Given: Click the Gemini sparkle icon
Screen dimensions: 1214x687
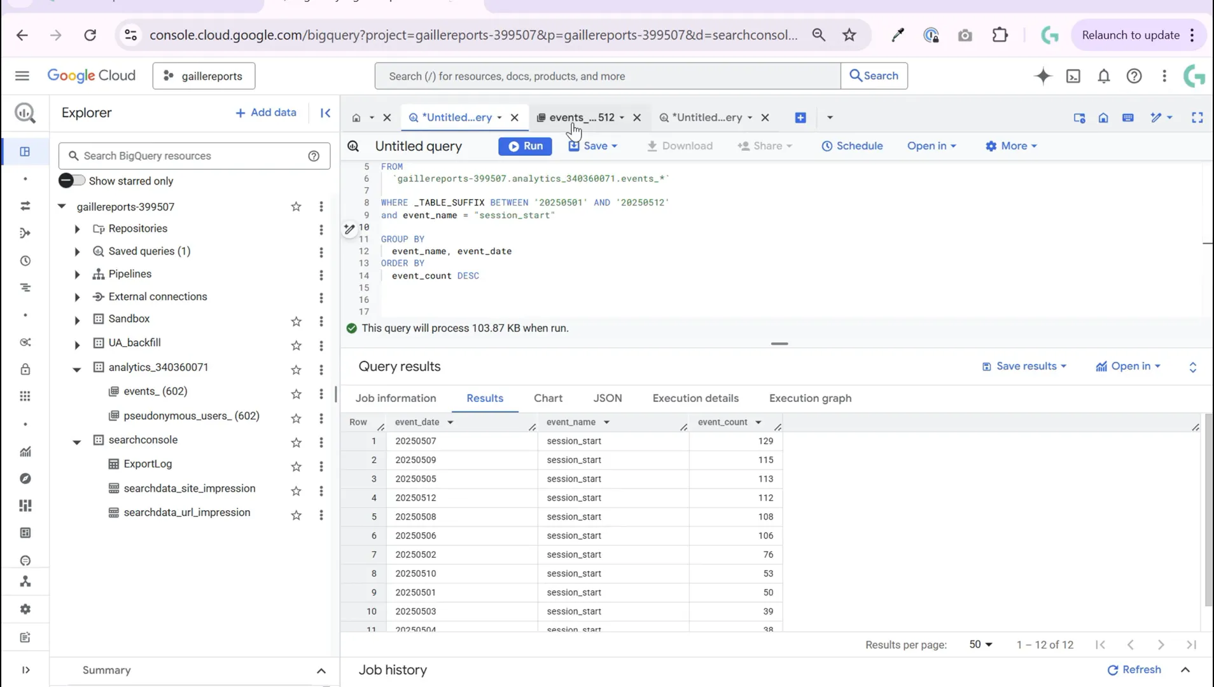Looking at the screenshot, I should (x=1043, y=76).
